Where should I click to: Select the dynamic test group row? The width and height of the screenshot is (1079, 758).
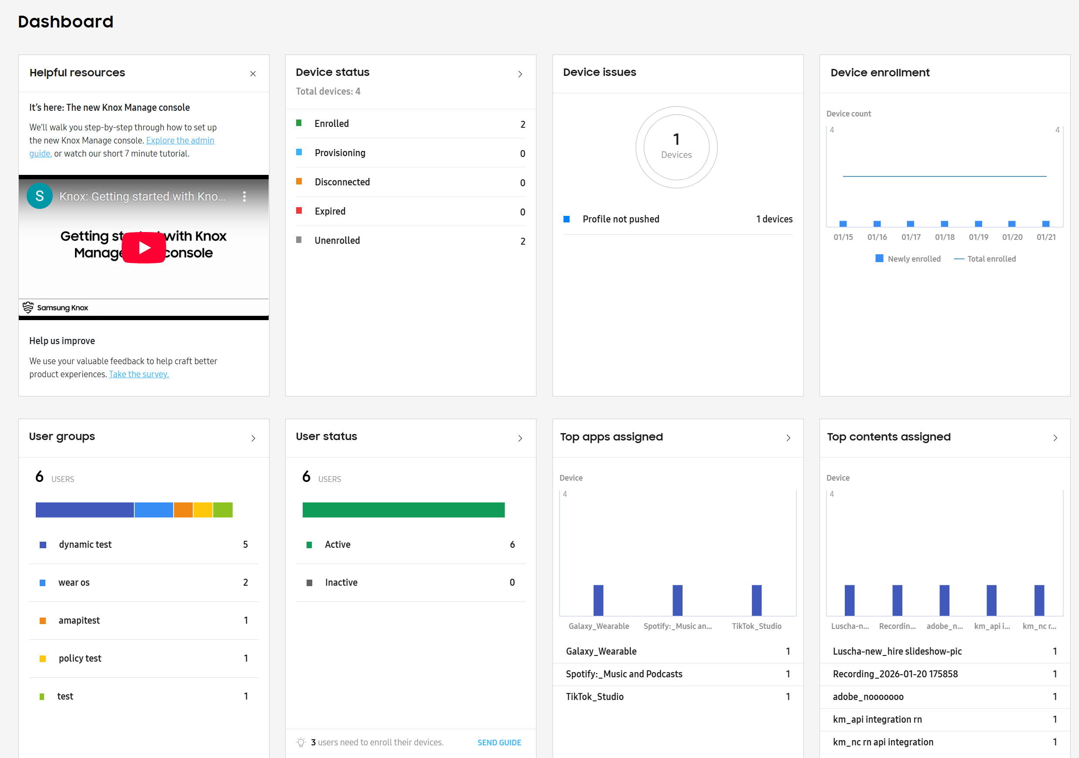(x=143, y=545)
